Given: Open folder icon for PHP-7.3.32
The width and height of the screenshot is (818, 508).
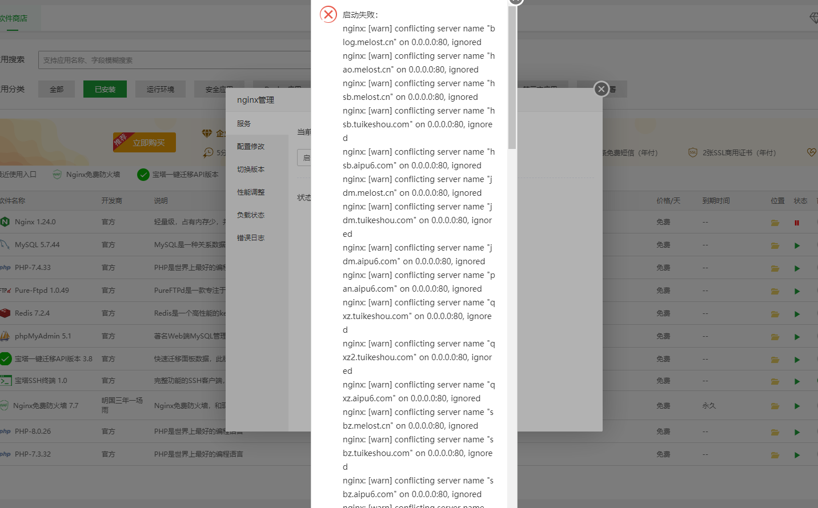Looking at the screenshot, I should click(x=775, y=455).
